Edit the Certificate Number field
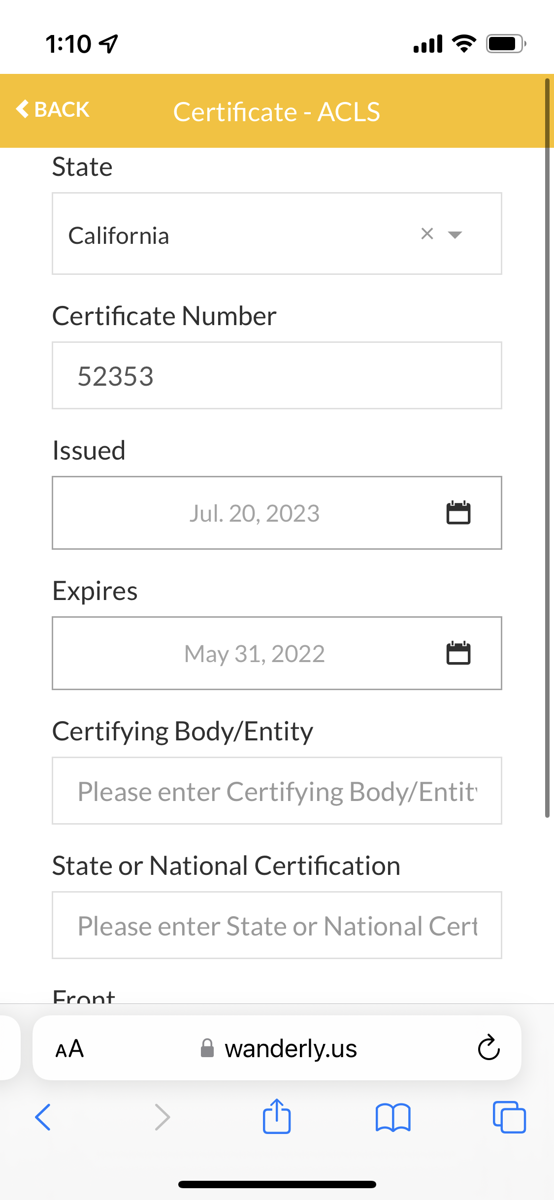 tap(277, 375)
